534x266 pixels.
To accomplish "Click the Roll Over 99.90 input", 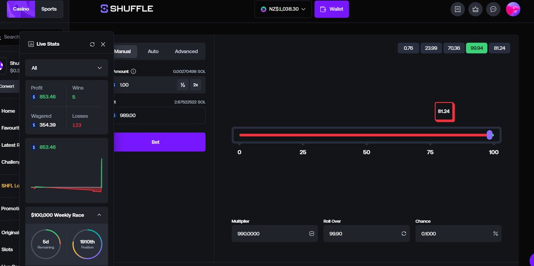I will click(x=367, y=234).
